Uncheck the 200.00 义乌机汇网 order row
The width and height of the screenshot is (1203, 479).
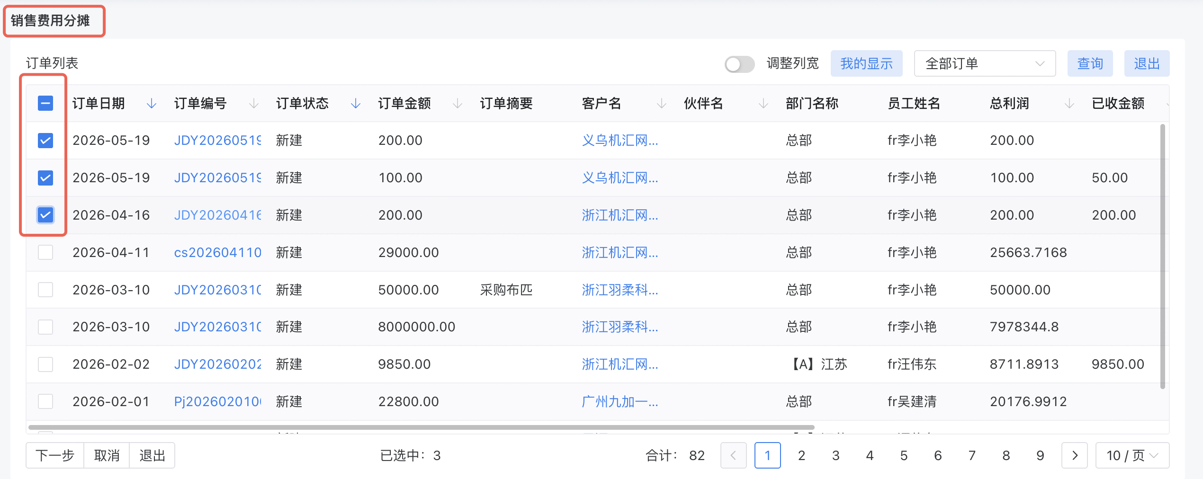click(45, 140)
